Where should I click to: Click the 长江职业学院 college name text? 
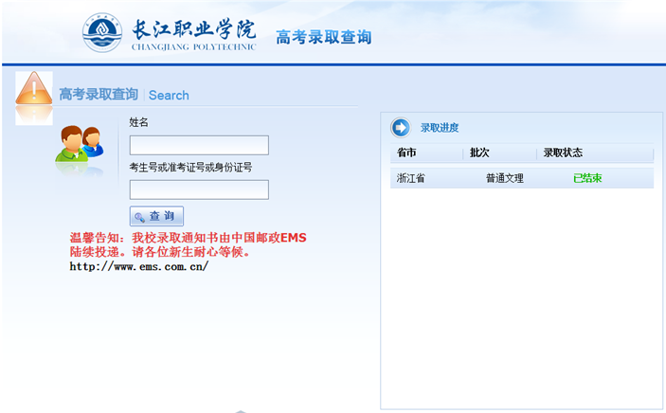pos(193,28)
